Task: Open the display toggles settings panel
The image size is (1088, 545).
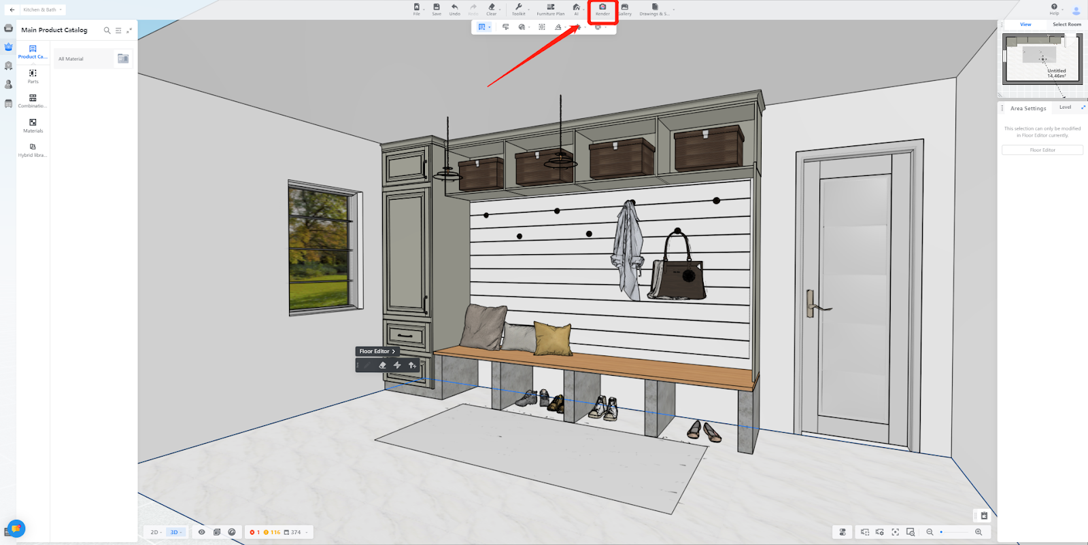Action: [843, 532]
